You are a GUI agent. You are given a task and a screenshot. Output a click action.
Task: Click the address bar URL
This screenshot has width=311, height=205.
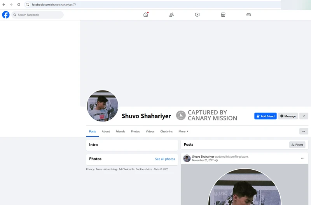click(54, 5)
